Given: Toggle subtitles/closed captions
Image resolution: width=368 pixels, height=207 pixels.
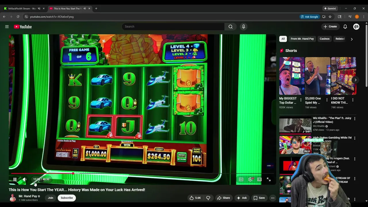Looking at the screenshot, I should 241,179.
